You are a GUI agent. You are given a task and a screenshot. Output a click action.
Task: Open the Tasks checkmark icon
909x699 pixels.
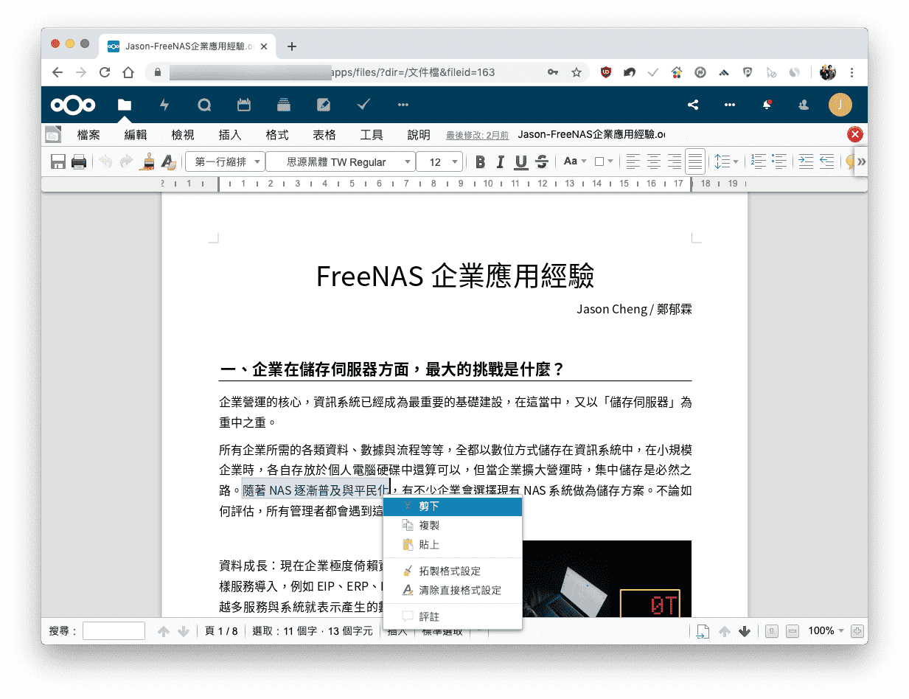click(363, 105)
